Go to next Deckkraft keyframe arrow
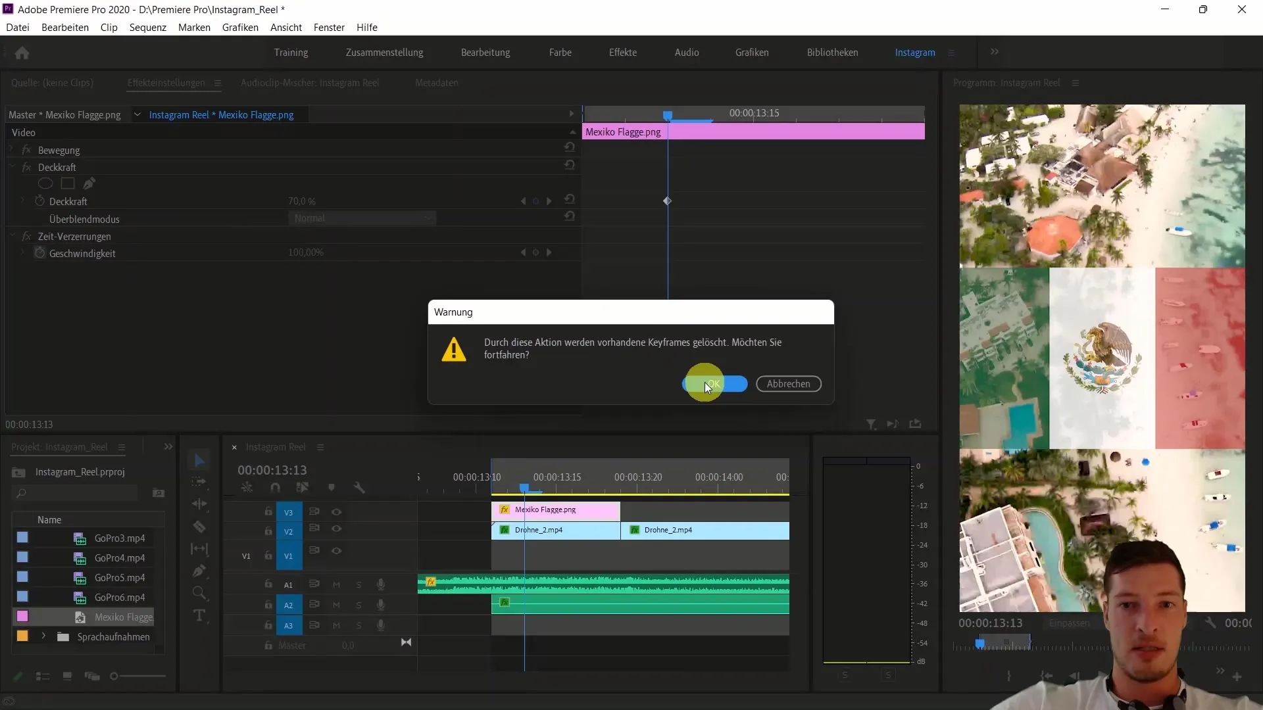1263x710 pixels. (x=549, y=201)
